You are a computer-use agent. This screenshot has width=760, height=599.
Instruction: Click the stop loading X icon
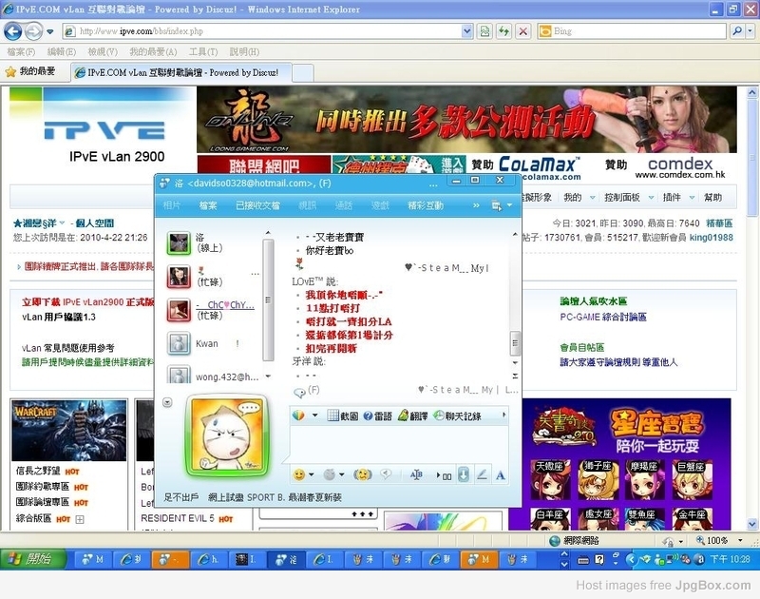point(522,31)
